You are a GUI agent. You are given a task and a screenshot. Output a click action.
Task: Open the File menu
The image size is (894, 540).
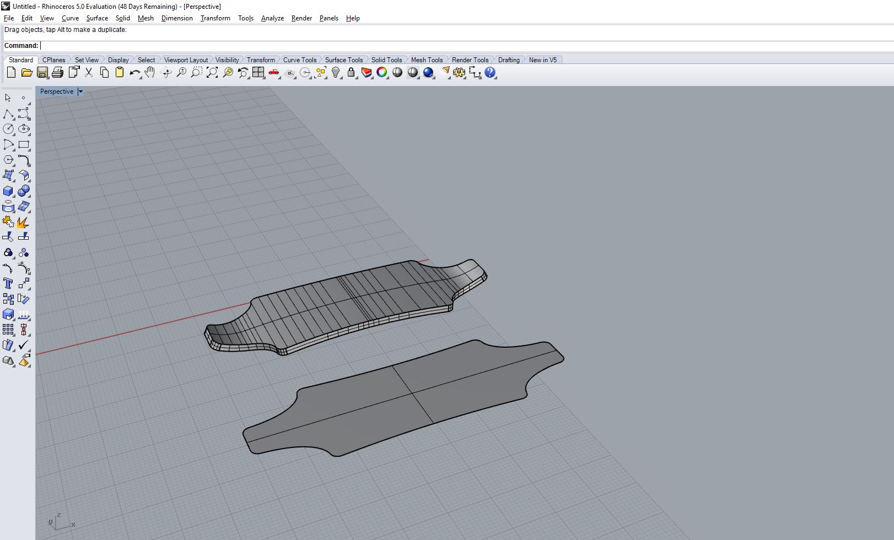click(x=9, y=18)
